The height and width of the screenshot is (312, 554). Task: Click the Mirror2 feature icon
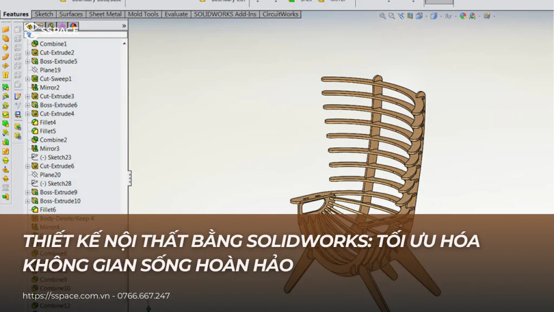(x=35, y=87)
